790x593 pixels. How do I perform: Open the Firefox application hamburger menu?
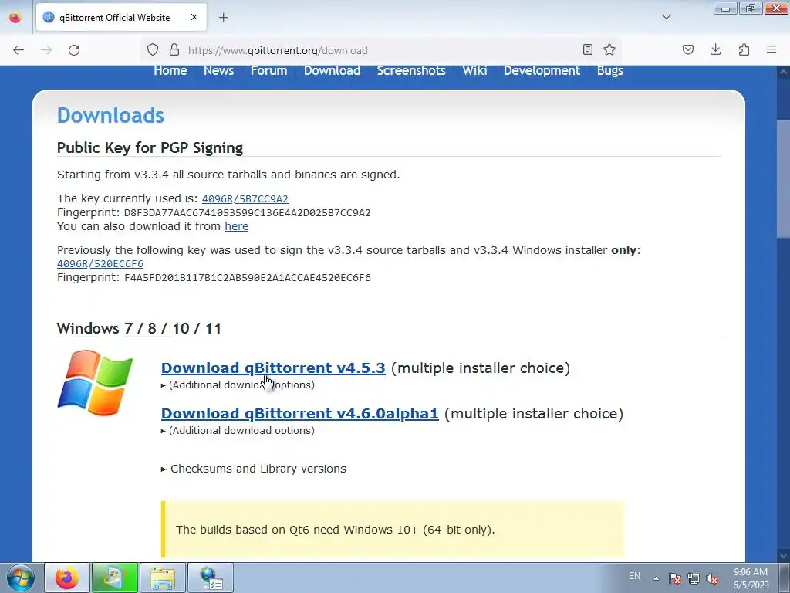771,49
